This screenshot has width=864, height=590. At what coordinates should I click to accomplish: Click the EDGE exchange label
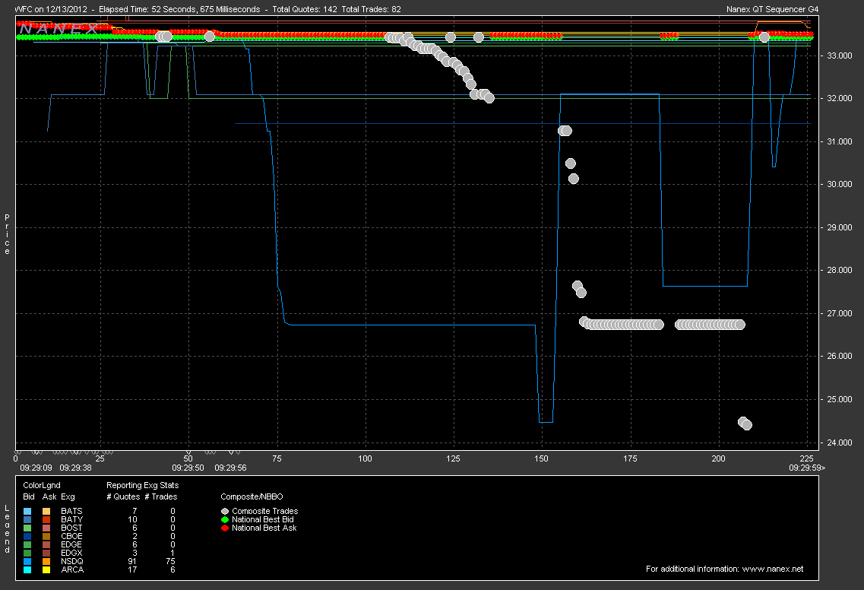[x=71, y=544]
